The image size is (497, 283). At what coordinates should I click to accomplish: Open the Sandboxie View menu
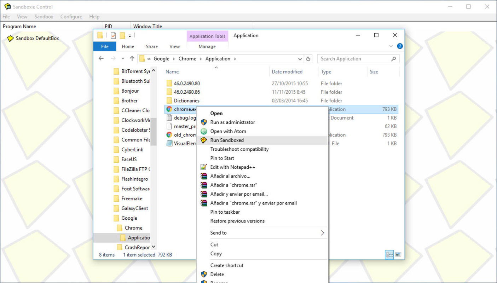click(22, 17)
